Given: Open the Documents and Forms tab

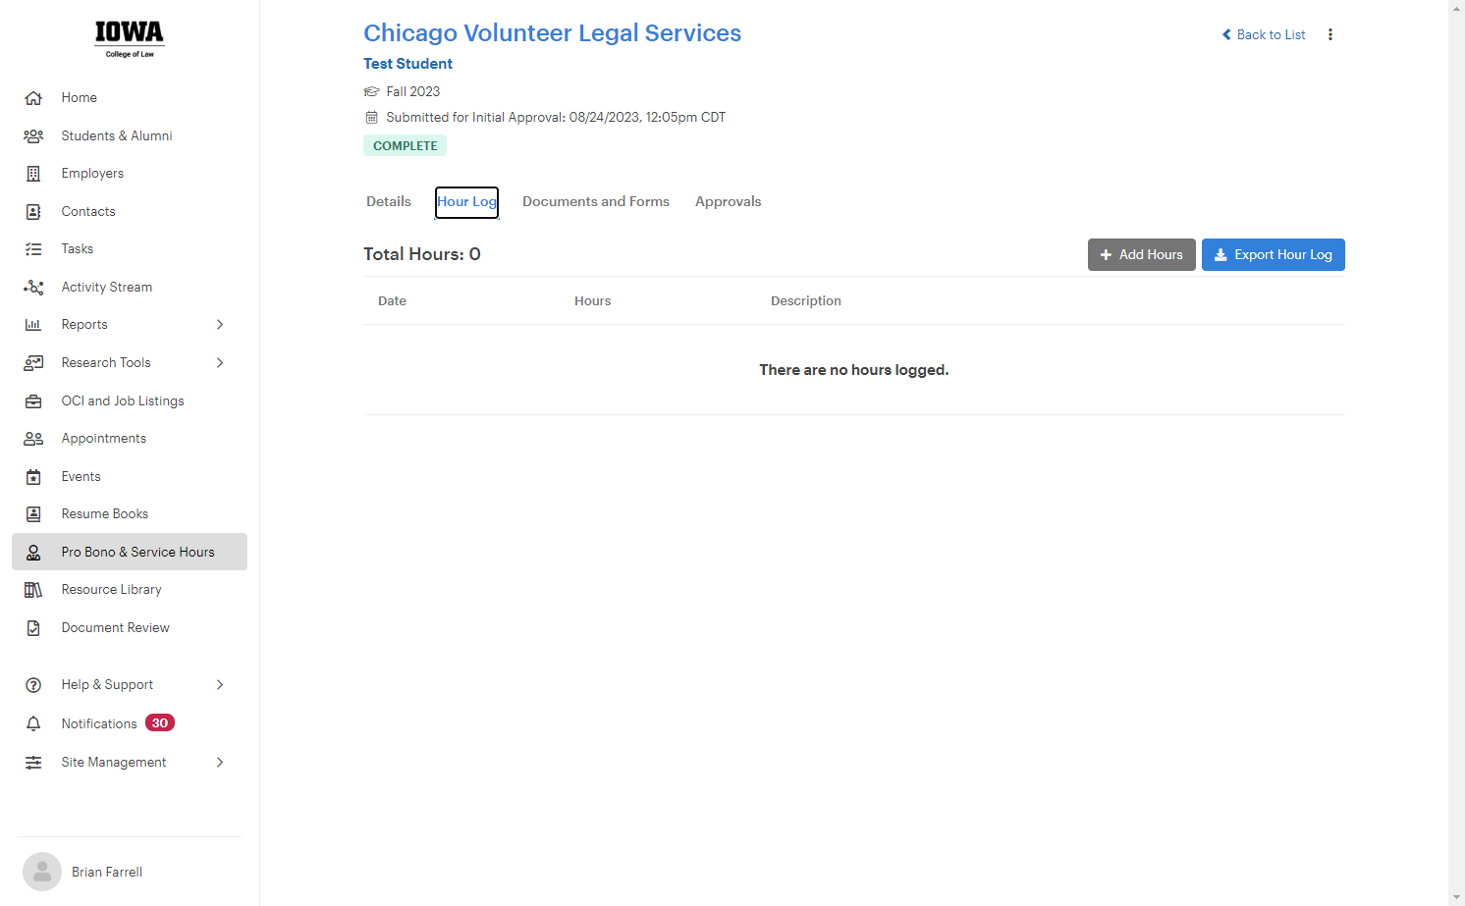Looking at the screenshot, I should [x=596, y=202].
